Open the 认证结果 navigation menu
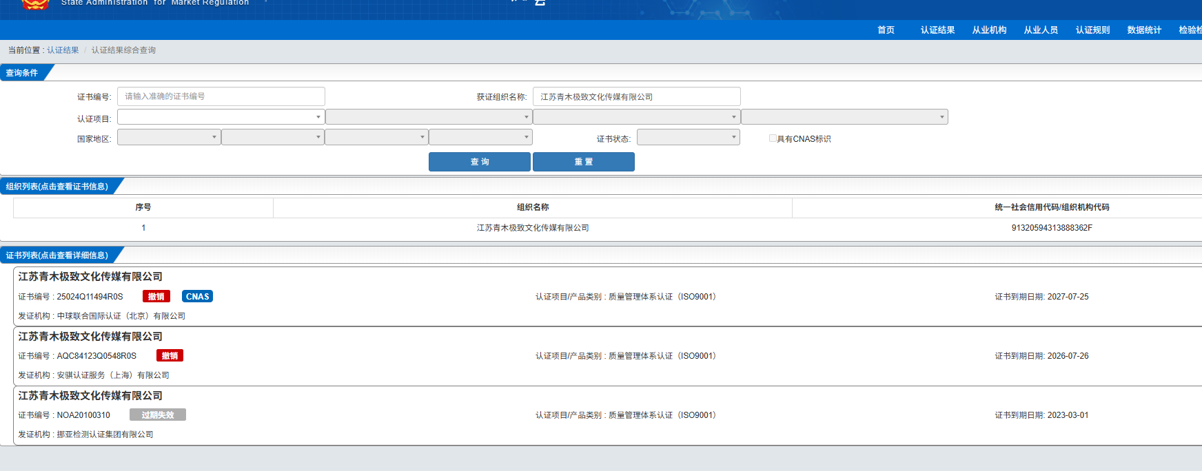This screenshot has height=471, width=1202. coord(937,30)
